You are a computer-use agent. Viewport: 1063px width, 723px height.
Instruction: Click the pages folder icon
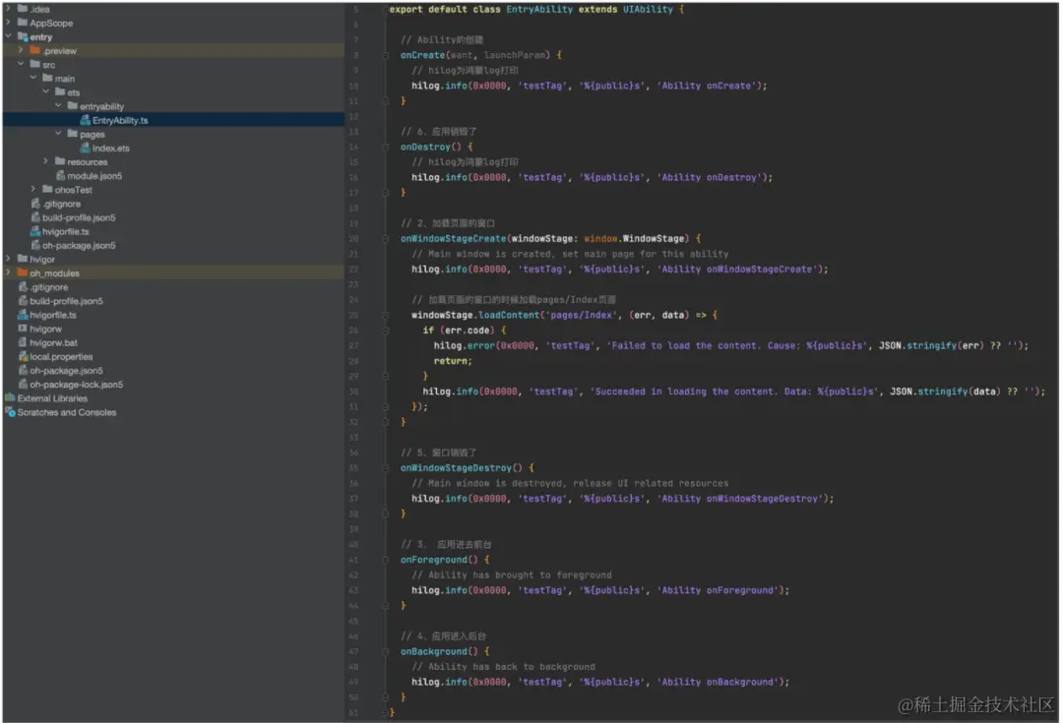coord(73,134)
